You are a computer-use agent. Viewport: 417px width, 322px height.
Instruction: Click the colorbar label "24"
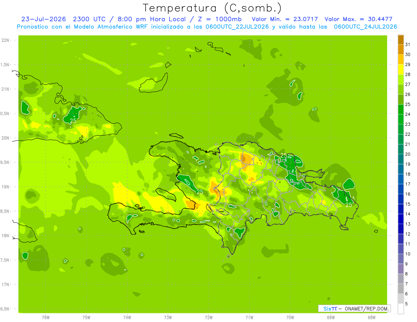pyautogui.click(x=408, y=114)
